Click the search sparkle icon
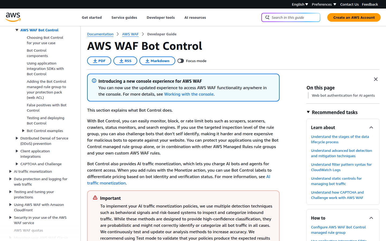Viewport: 386px width, 241px height. (267, 17)
